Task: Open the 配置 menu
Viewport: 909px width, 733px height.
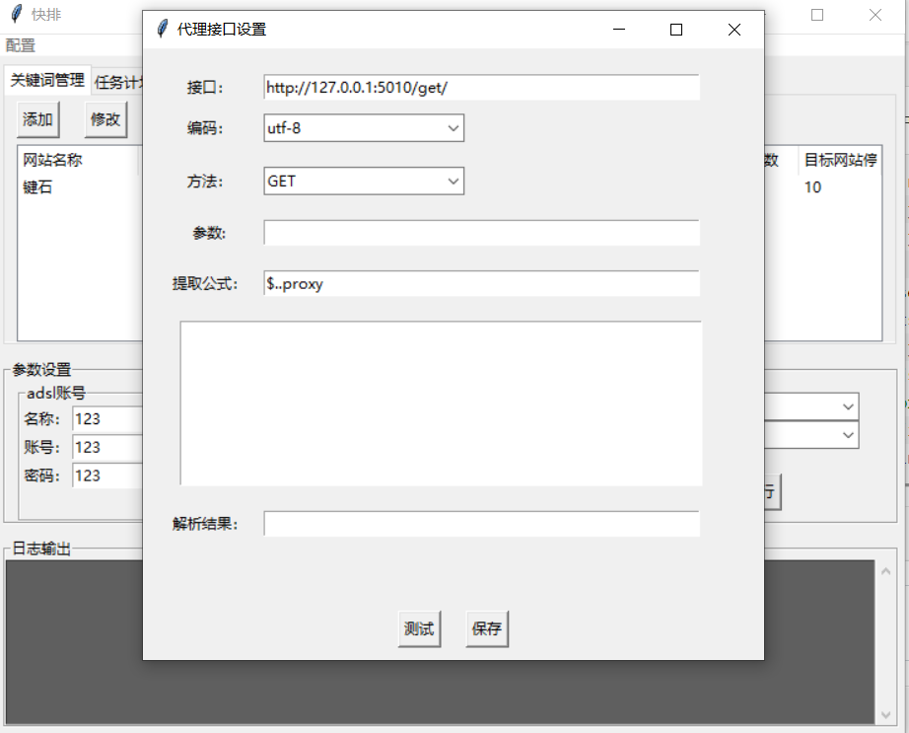Action: tap(18, 44)
